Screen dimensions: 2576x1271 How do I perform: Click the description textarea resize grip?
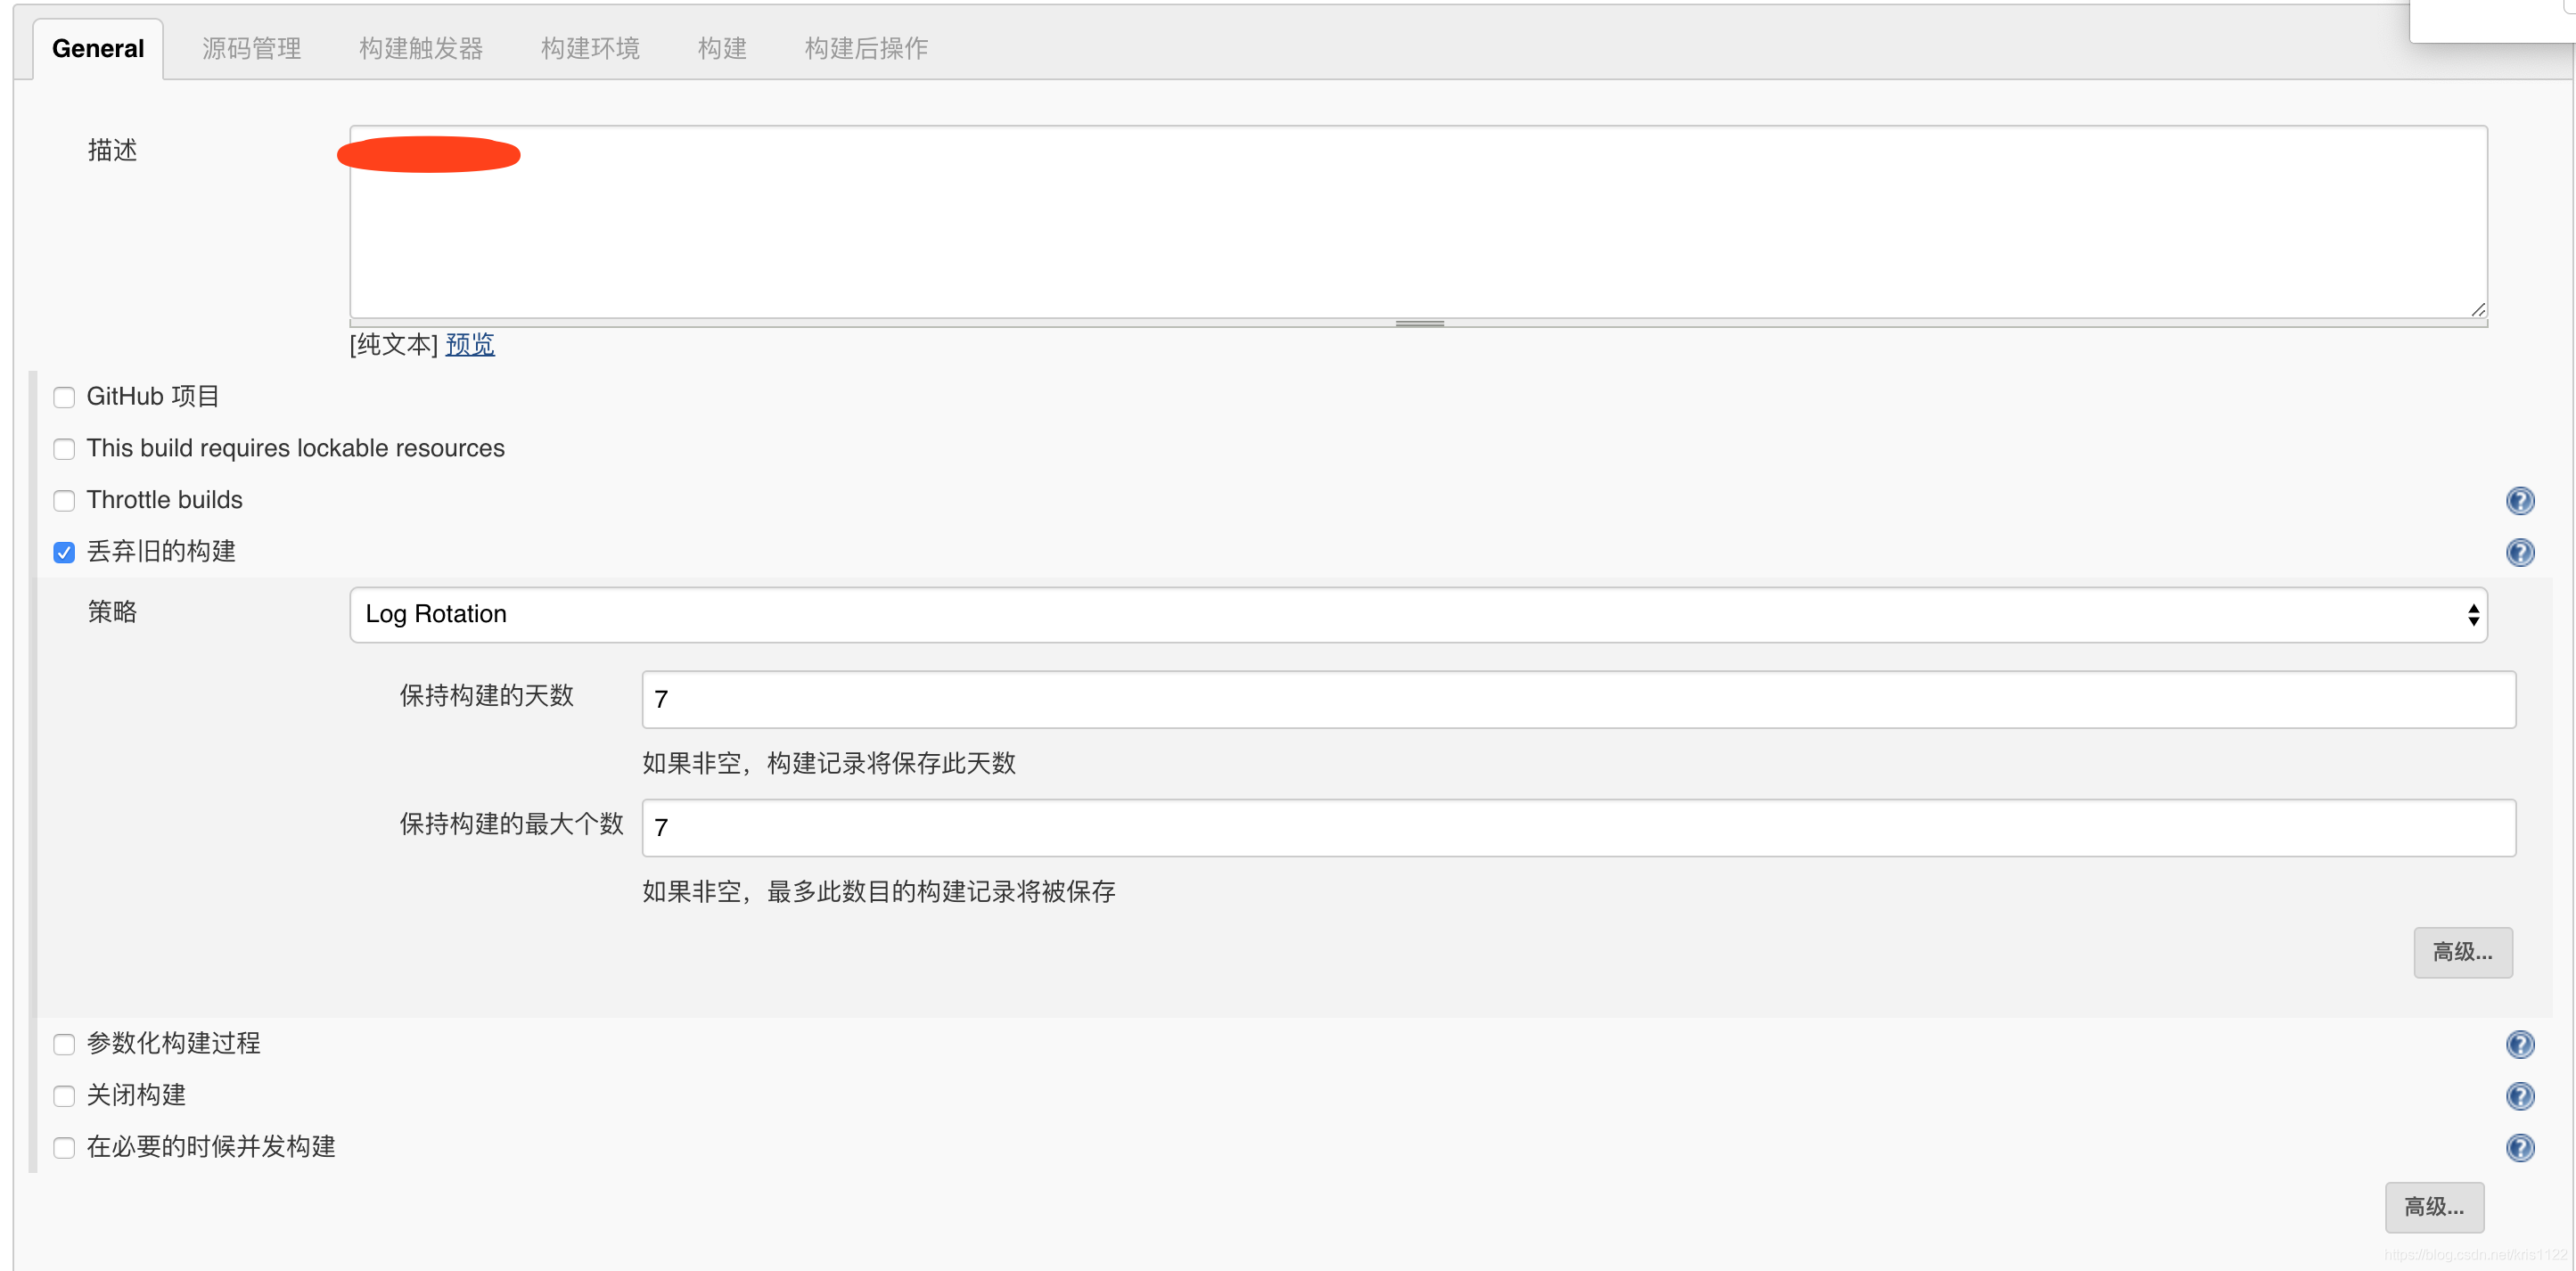pos(2477,309)
